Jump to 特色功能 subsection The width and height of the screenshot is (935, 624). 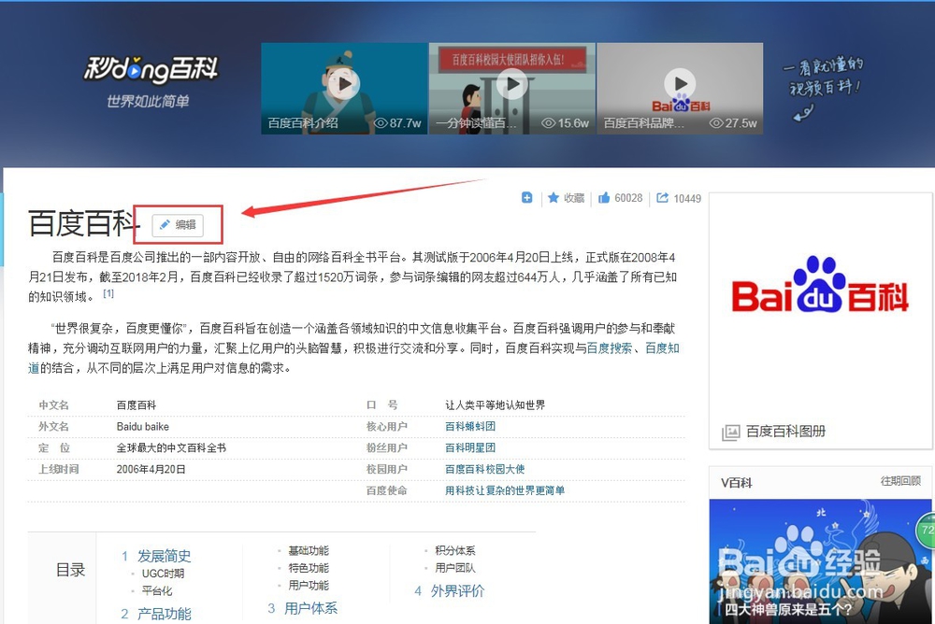pos(309,568)
